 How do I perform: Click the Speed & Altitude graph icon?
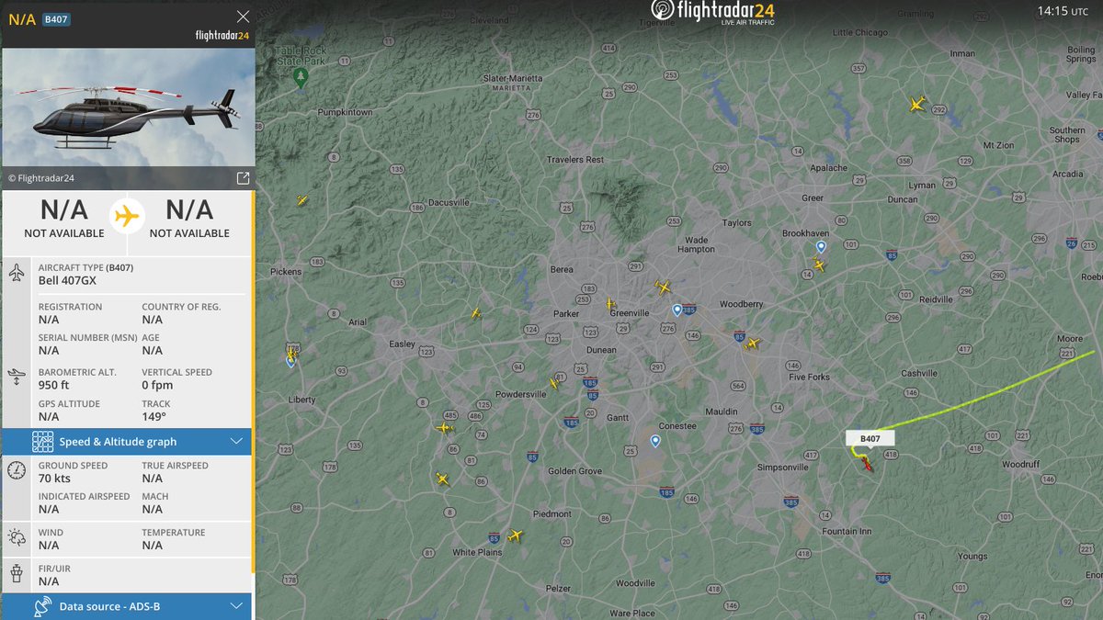pos(42,442)
